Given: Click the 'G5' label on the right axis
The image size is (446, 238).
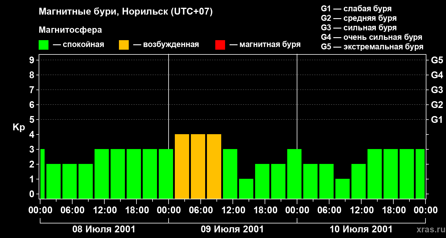Looking at the screenshot, I should [x=437, y=60].
